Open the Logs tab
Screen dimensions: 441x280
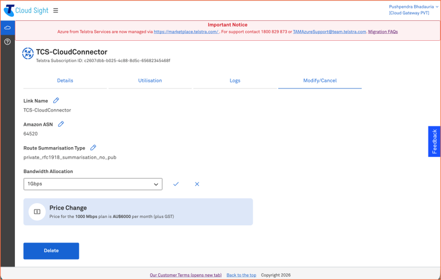235,81
